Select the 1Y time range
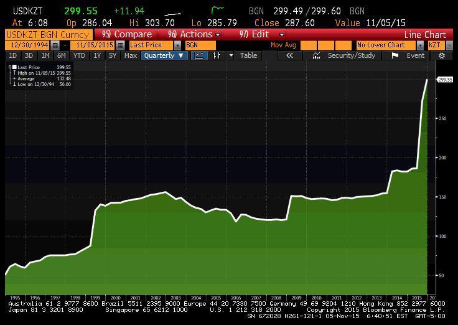458x325 pixels. coord(97,55)
